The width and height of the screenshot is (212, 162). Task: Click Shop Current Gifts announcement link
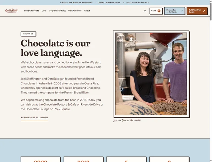pyautogui.click(x=110, y=3)
